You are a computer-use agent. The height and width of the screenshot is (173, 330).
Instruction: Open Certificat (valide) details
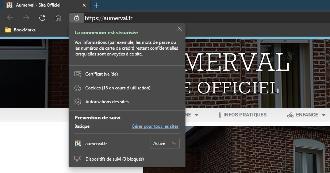point(101,74)
